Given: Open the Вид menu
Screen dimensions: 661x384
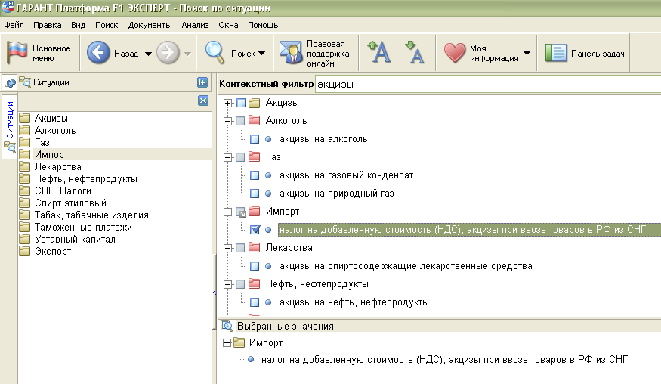Looking at the screenshot, I should click(x=78, y=25).
